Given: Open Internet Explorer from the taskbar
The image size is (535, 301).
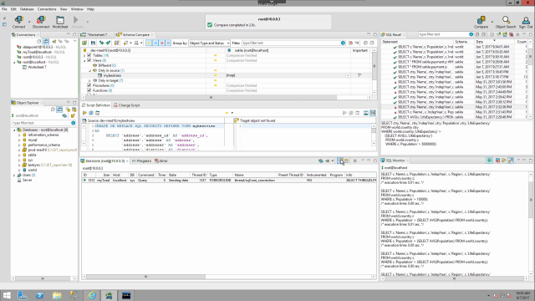Looking at the screenshot, I should [92, 295].
